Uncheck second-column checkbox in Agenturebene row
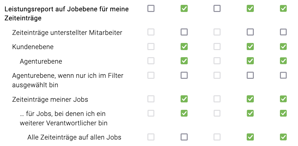Screen dimensions: 298x146 tap(184, 61)
